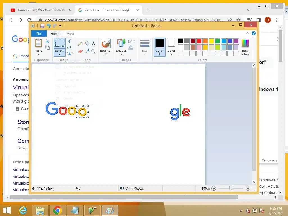Click the Paint zoom slider handle
Viewport: 288px width, 216px height.
[x=231, y=188]
